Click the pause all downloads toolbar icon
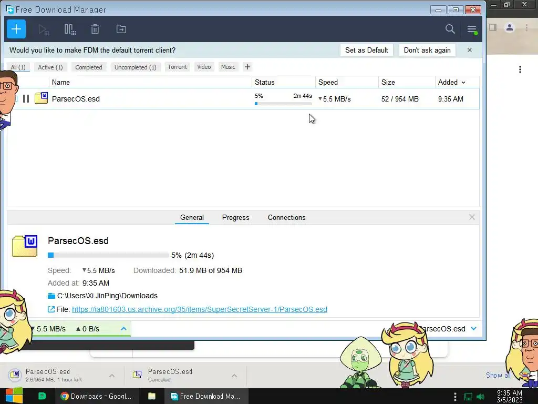The image size is (538, 404). 70,29
